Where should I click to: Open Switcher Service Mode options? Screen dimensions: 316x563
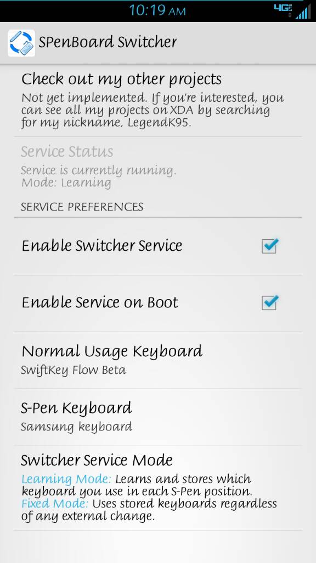(158, 488)
